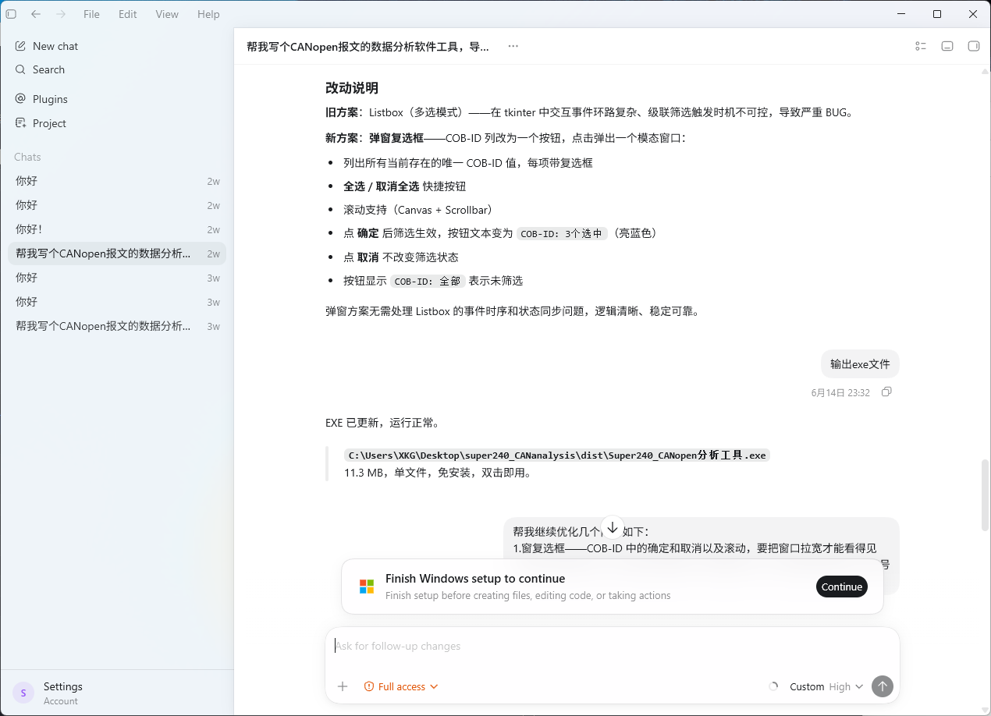
Task: Open the task list icon in header
Action: click(921, 46)
